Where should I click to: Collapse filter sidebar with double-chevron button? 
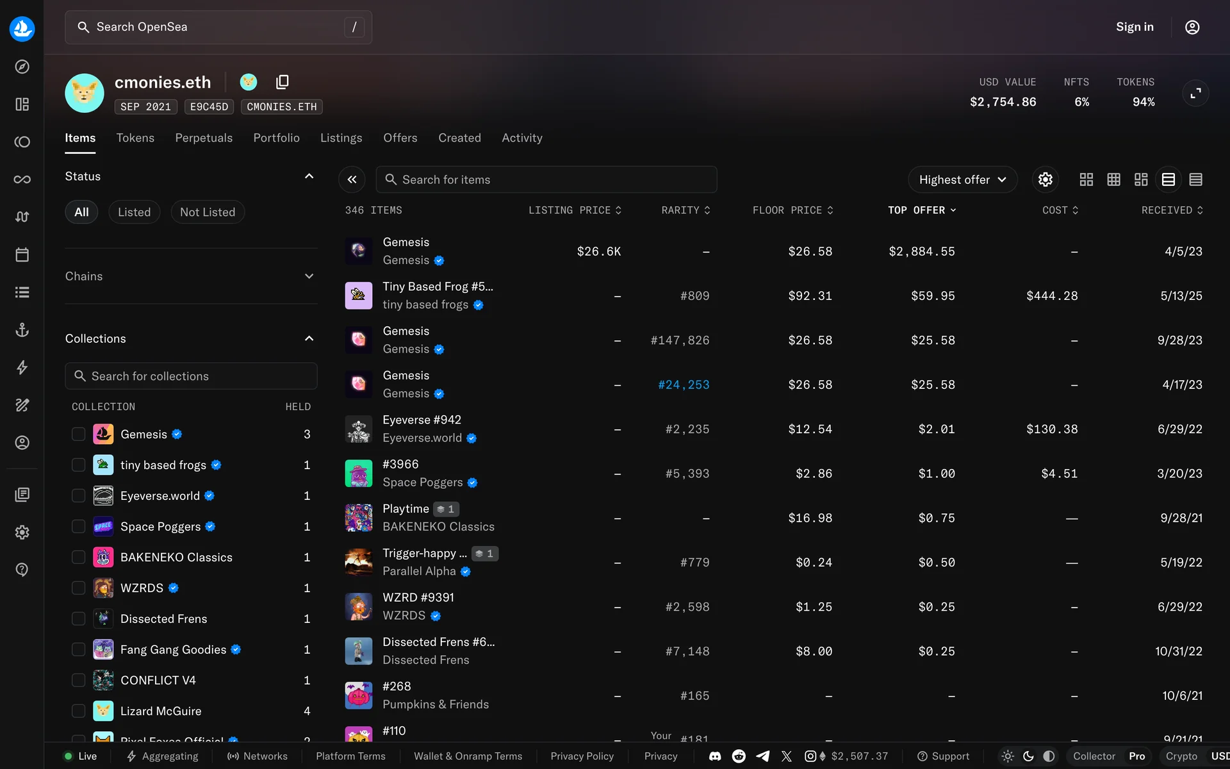pyautogui.click(x=352, y=179)
